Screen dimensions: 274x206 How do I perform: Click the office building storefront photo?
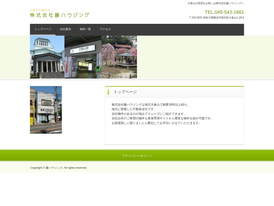pos(46,110)
